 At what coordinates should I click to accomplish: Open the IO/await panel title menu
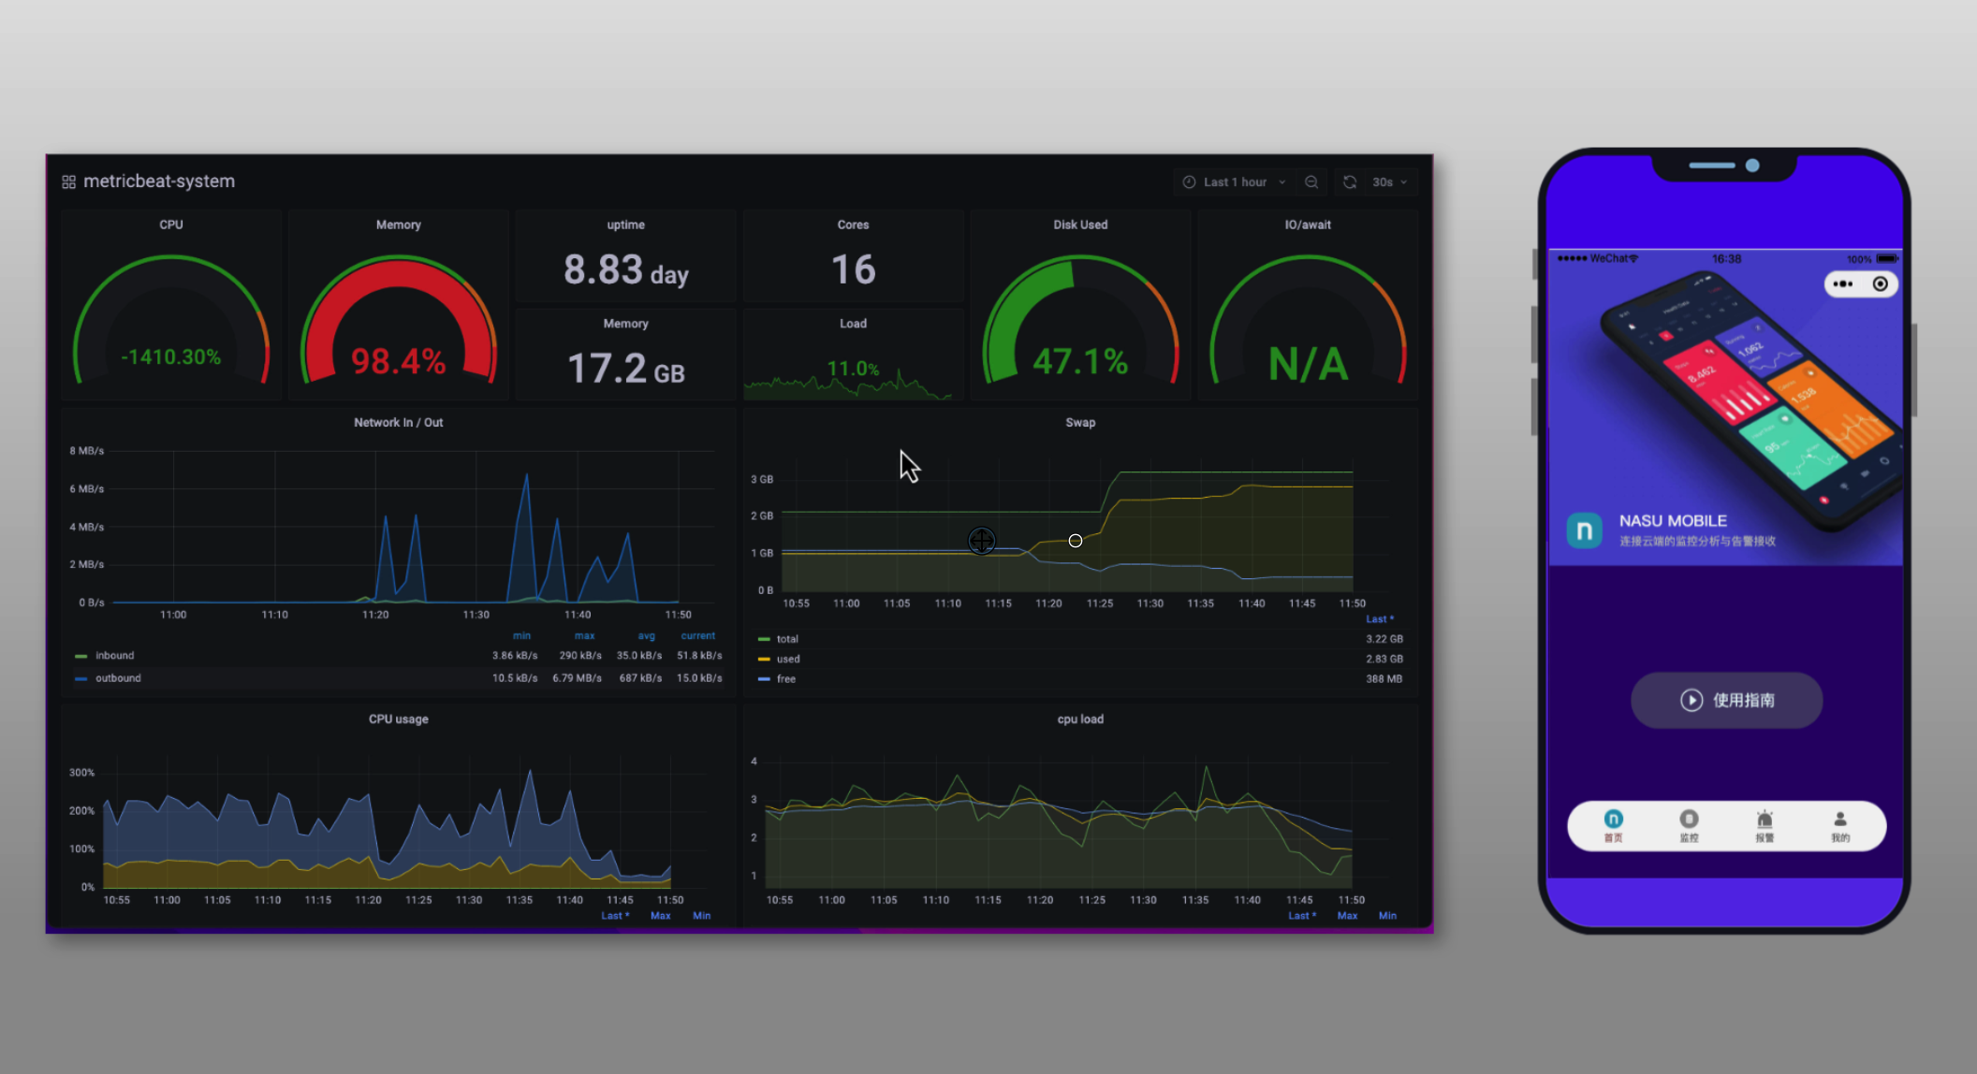(x=1308, y=225)
